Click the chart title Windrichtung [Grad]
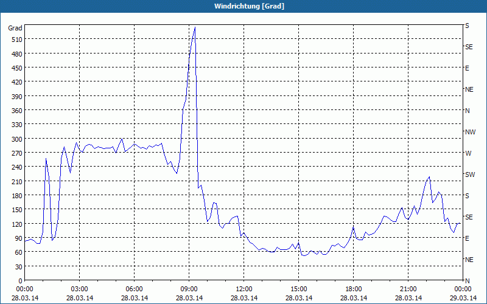The image size is (487, 304). tap(249, 6)
